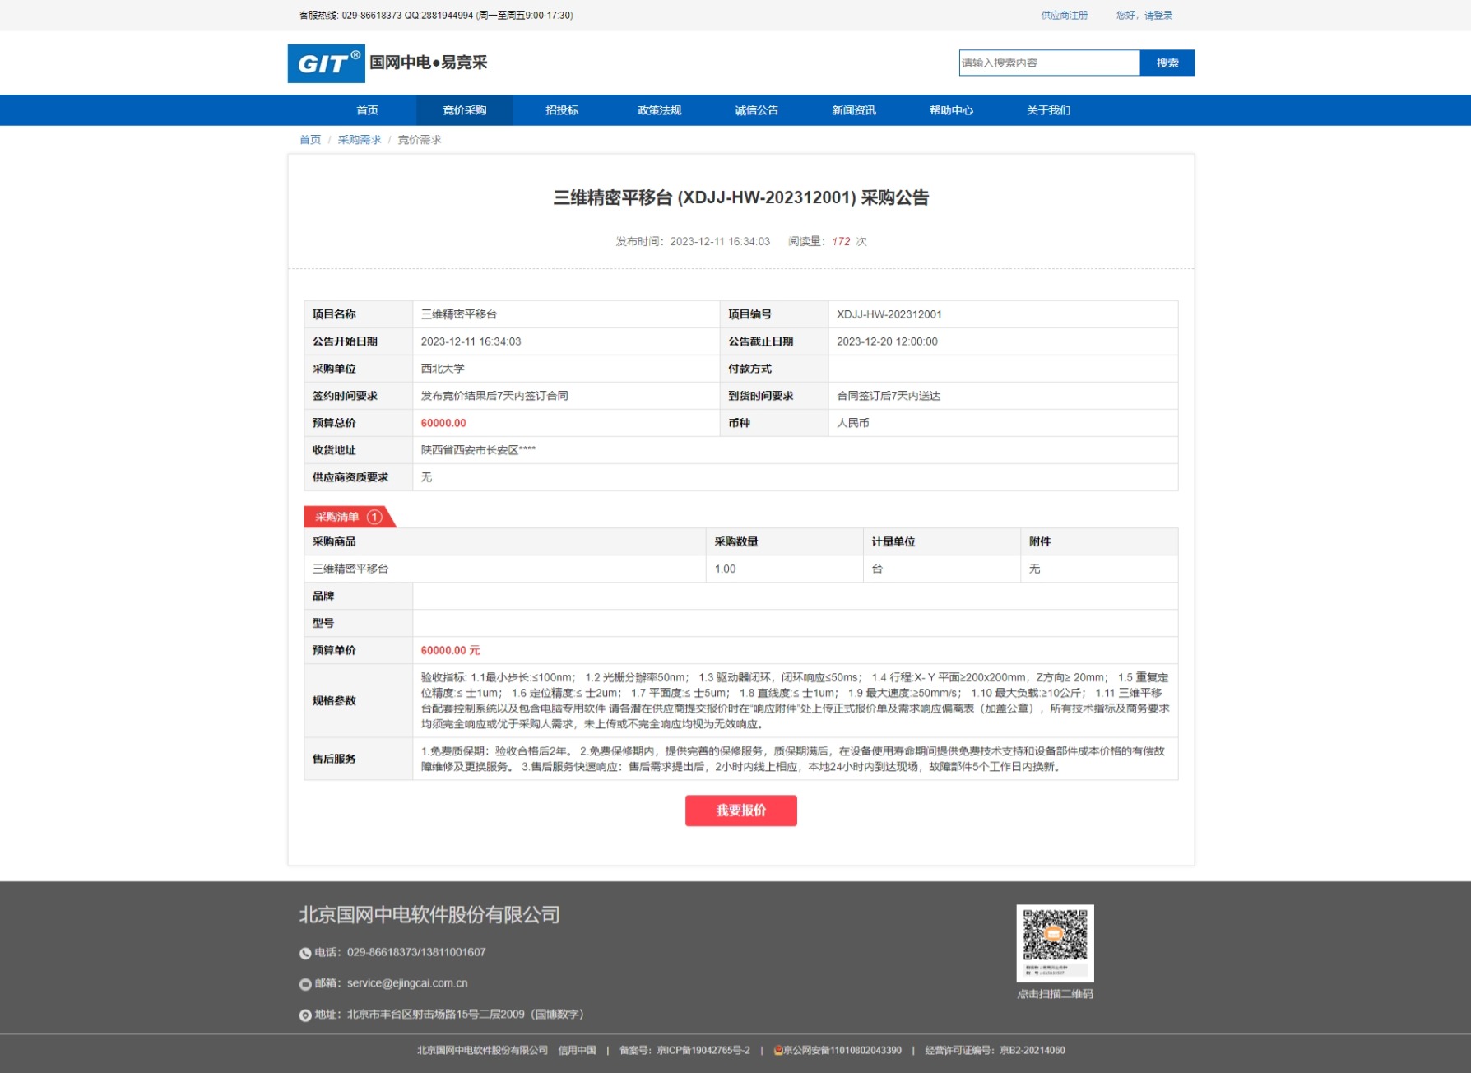Click the 采购需求 breadcrumb link

click(x=360, y=140)
